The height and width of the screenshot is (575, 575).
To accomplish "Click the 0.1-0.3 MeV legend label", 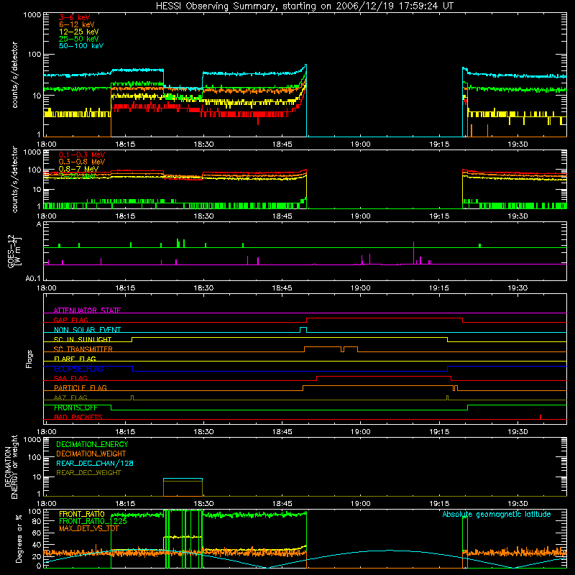I will click(82, 155).
